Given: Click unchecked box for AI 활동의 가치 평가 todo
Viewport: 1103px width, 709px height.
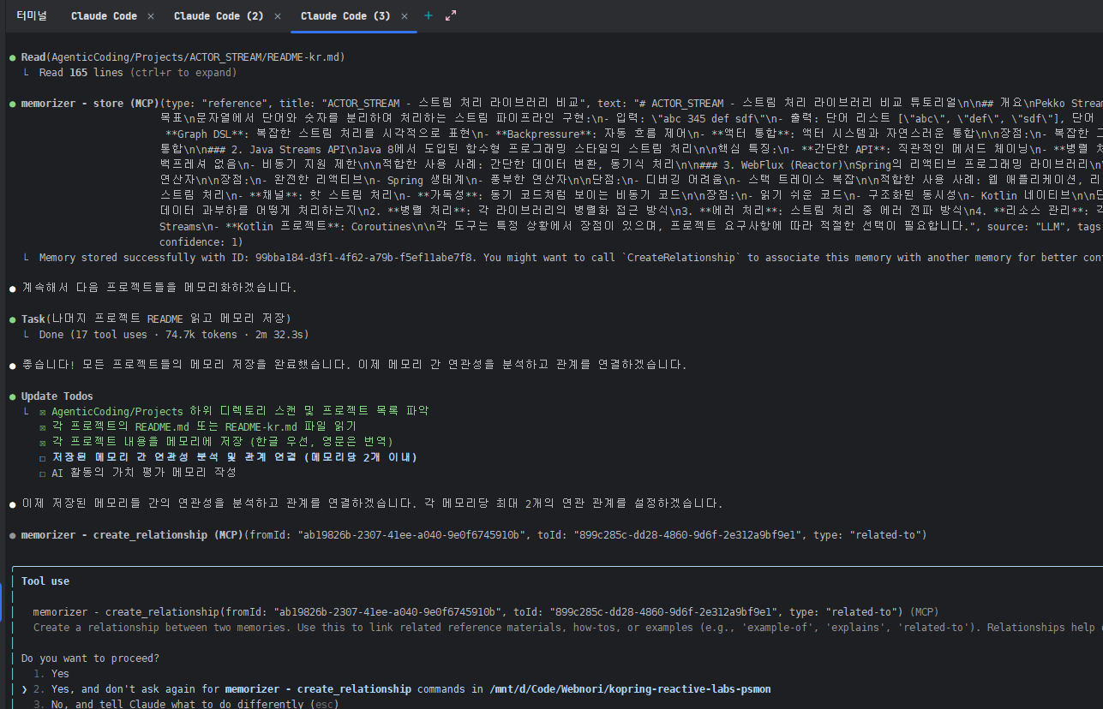Looking at the screenshot, I should coord(43,473).
